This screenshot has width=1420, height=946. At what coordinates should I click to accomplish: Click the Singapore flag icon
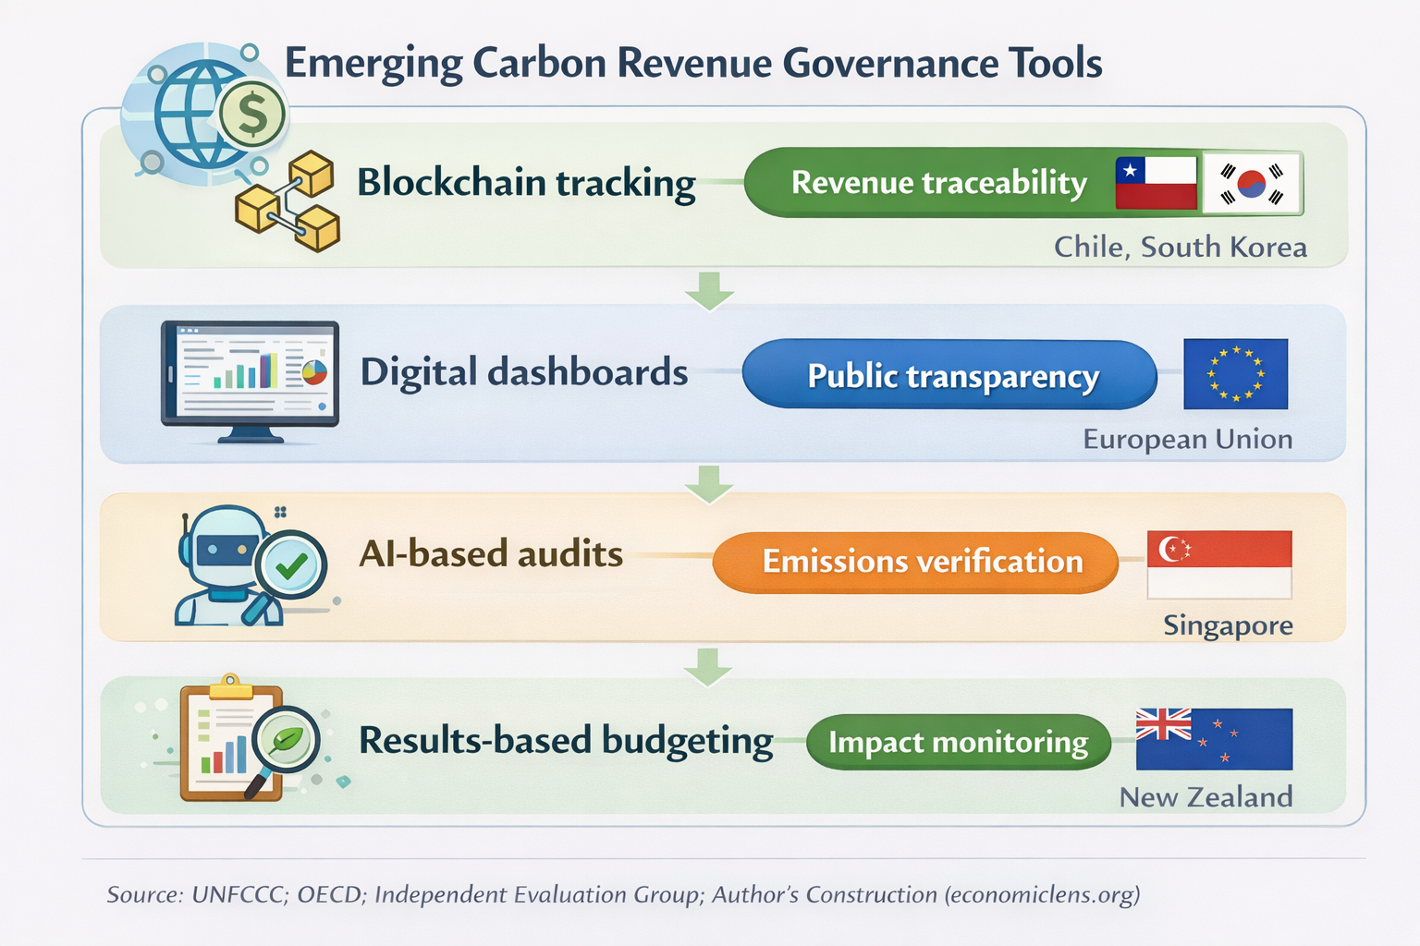(x=1218, y=563)
